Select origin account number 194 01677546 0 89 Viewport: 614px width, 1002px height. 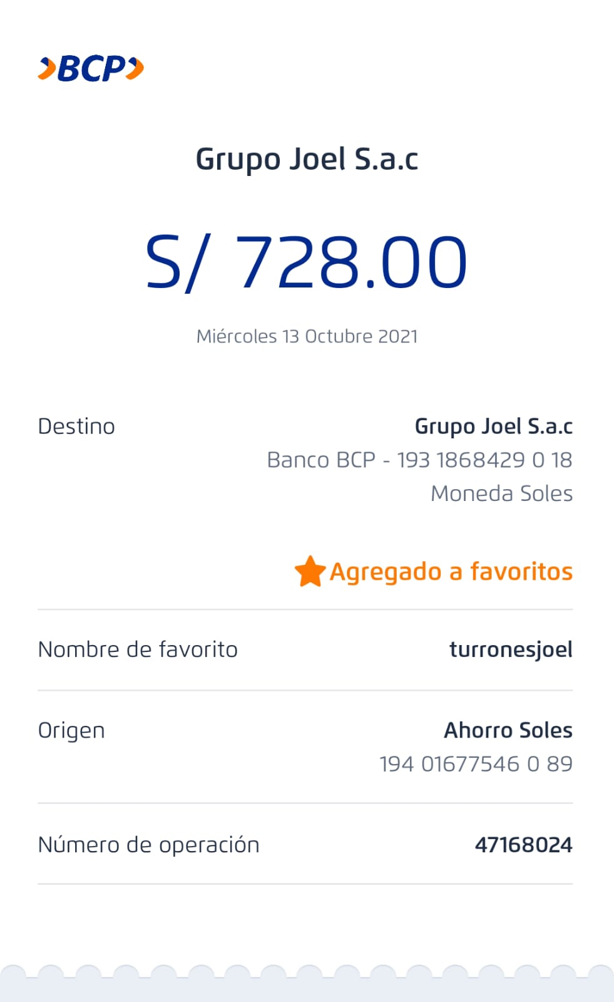pyautogui.click(x=476, y=764)
